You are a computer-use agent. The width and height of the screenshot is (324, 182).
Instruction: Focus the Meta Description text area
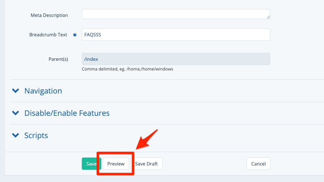coord(176,14)
